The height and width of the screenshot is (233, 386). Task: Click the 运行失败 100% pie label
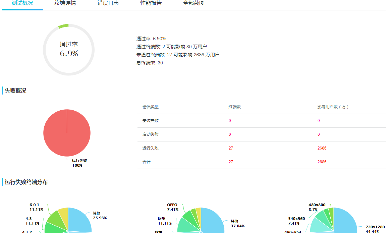pyautogui.click(x=79, y=163)
